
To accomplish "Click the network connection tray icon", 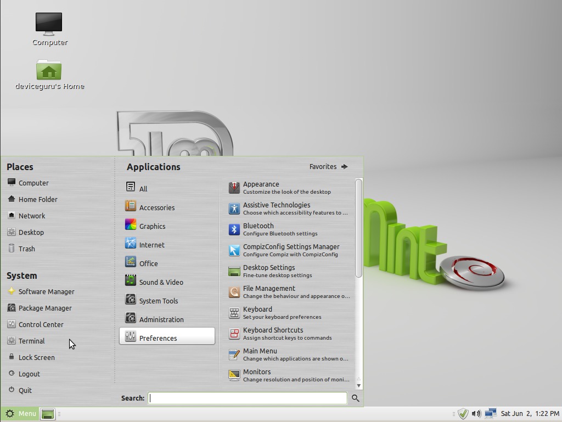I will click(x=490, y=414).
